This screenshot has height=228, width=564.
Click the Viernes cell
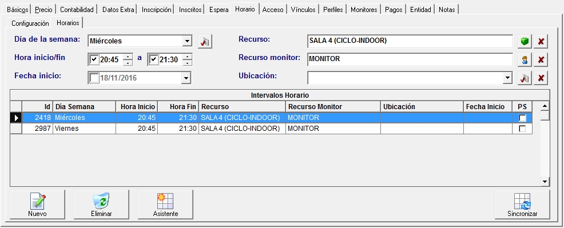(84, 129)
